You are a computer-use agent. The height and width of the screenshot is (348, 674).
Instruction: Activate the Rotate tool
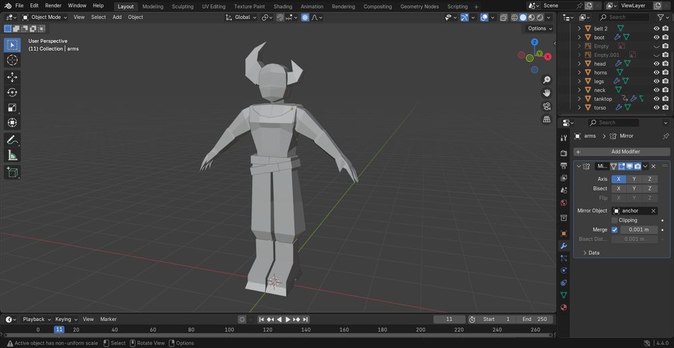[12, 92]
